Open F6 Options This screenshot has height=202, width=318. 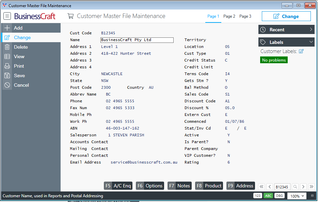pyautogui.click(x=150, y=186)
